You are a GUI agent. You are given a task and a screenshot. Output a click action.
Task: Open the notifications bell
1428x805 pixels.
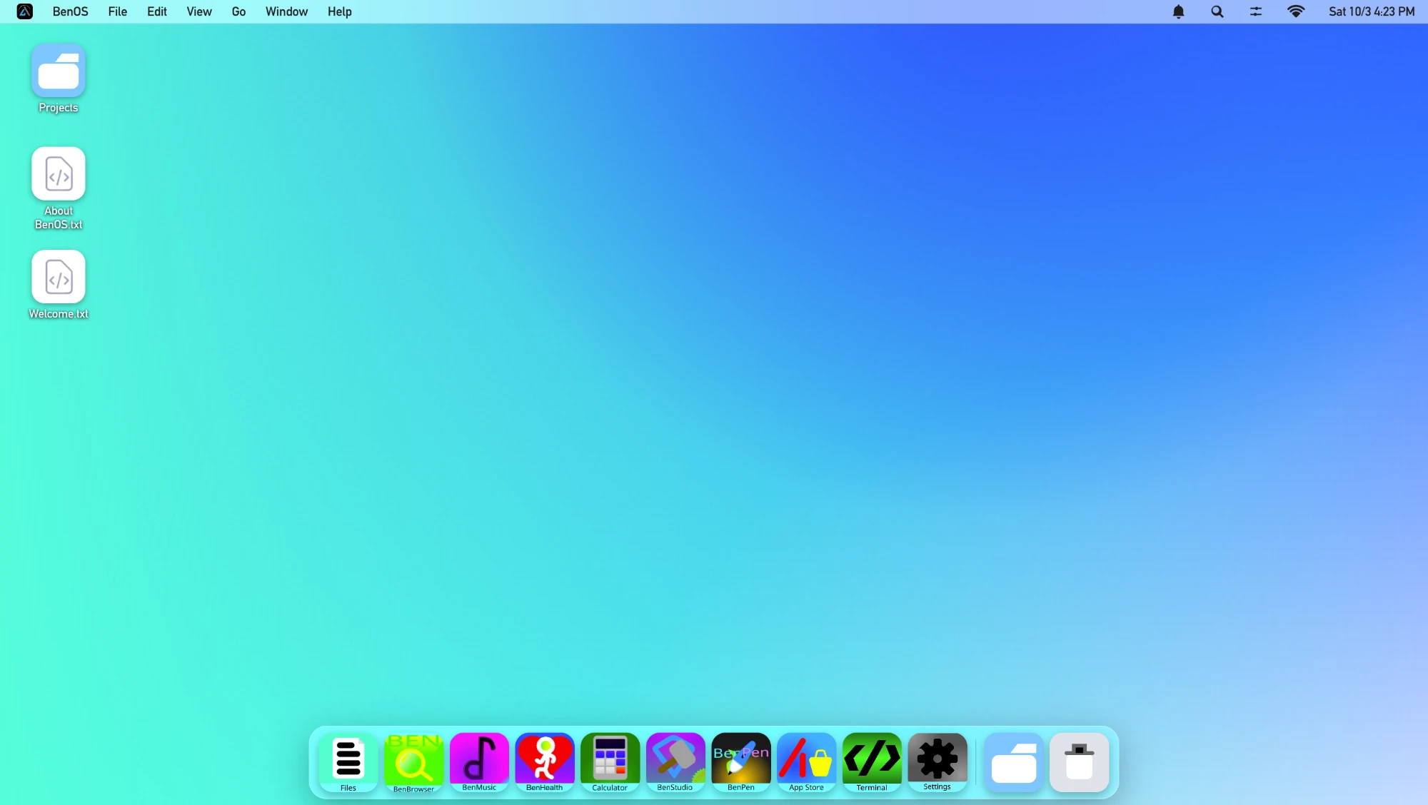[x=1179, y=11]
